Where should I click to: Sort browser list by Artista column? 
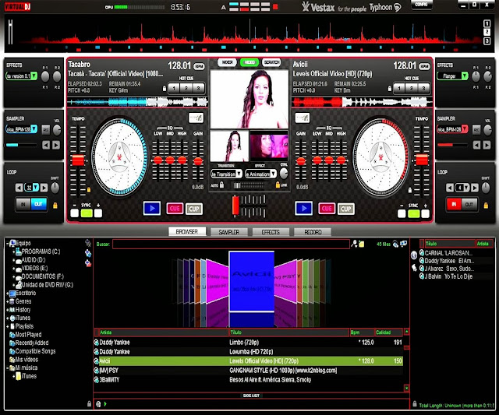coord(164,332)
